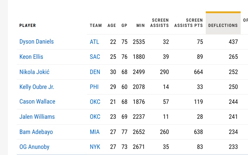Screen dimensions: 248x155
Task: Open Kelly Oubre Jr. profile
Action: (37, 87)
